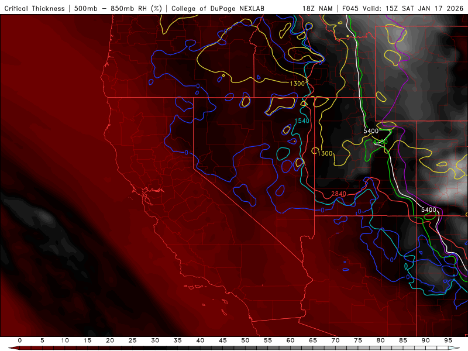Choose the '85' label on the legend
Viewport: 468px width, 351px height.
403,340
